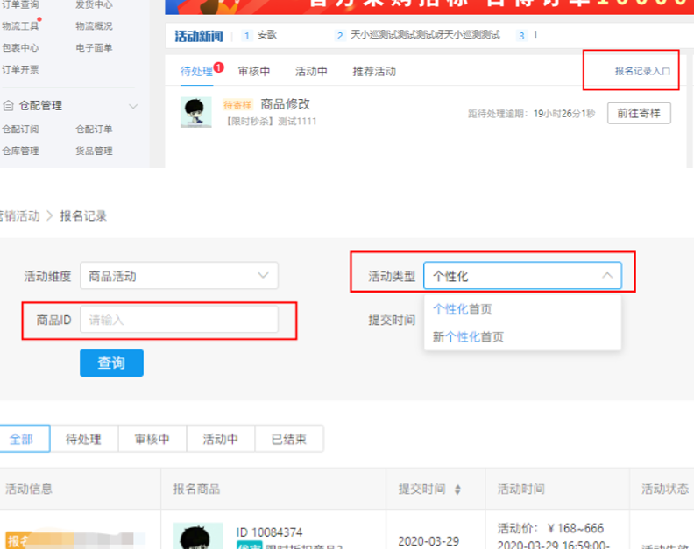The image size is (694, 550).
Task: Click the 商品ID input field
Action: 179,320
